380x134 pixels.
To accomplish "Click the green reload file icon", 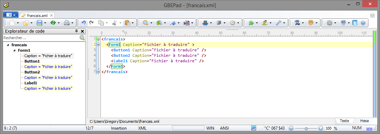I will 53,23.
